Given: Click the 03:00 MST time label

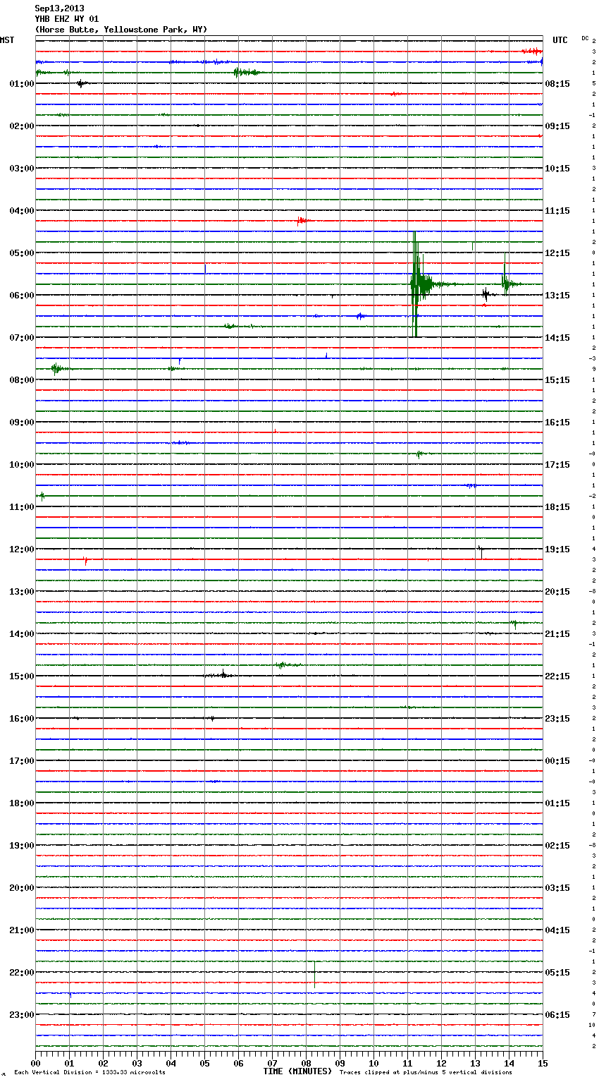Looking at the screenshot, I should click(x=22, y=169).
